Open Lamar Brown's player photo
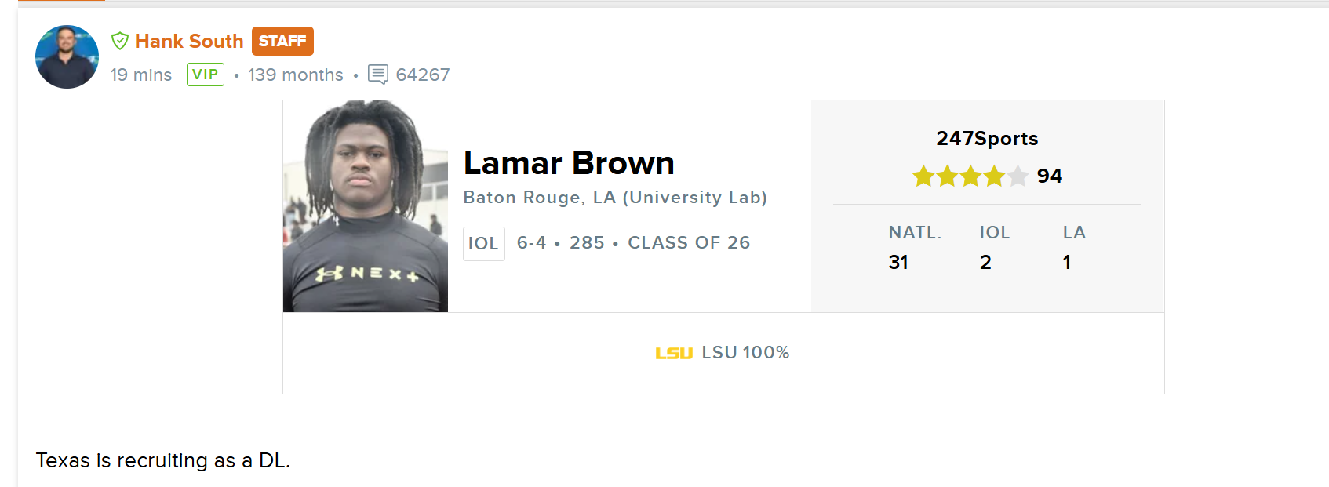The height and width of the screenshot is (487, 1329). (366, 206)
